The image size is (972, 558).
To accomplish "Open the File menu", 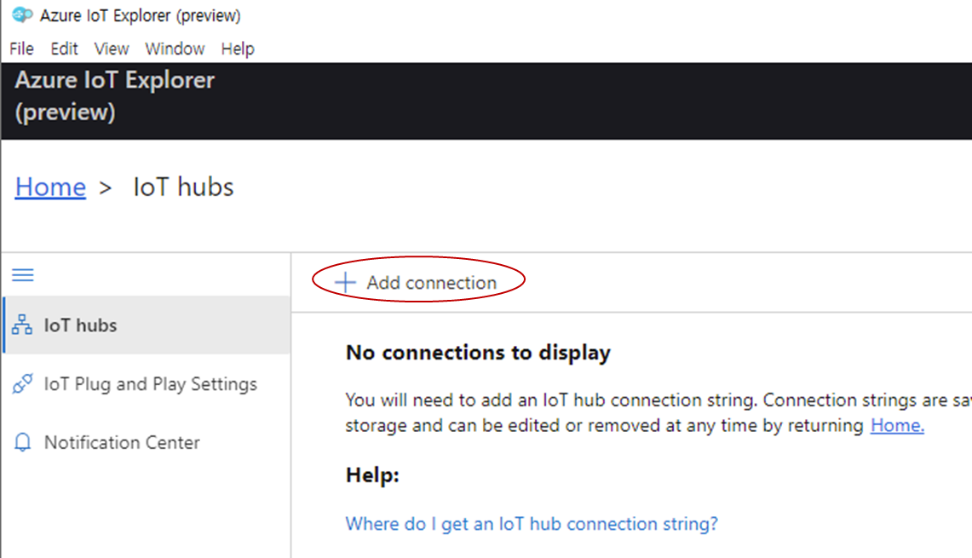I will coord(21,49).
